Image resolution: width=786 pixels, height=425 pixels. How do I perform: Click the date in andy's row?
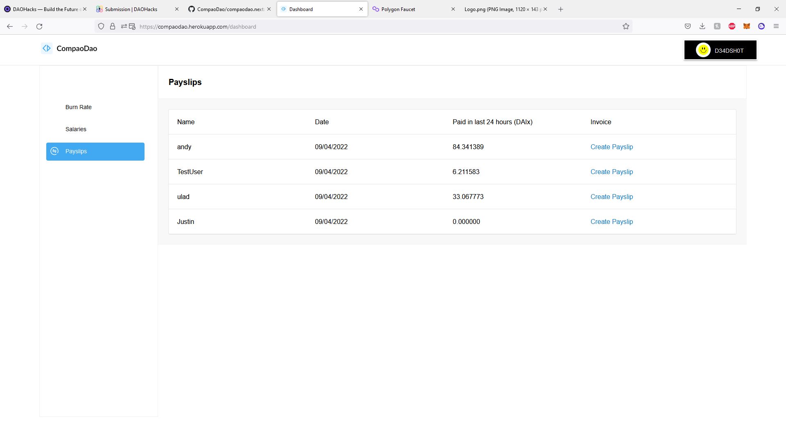click(331, 147)
